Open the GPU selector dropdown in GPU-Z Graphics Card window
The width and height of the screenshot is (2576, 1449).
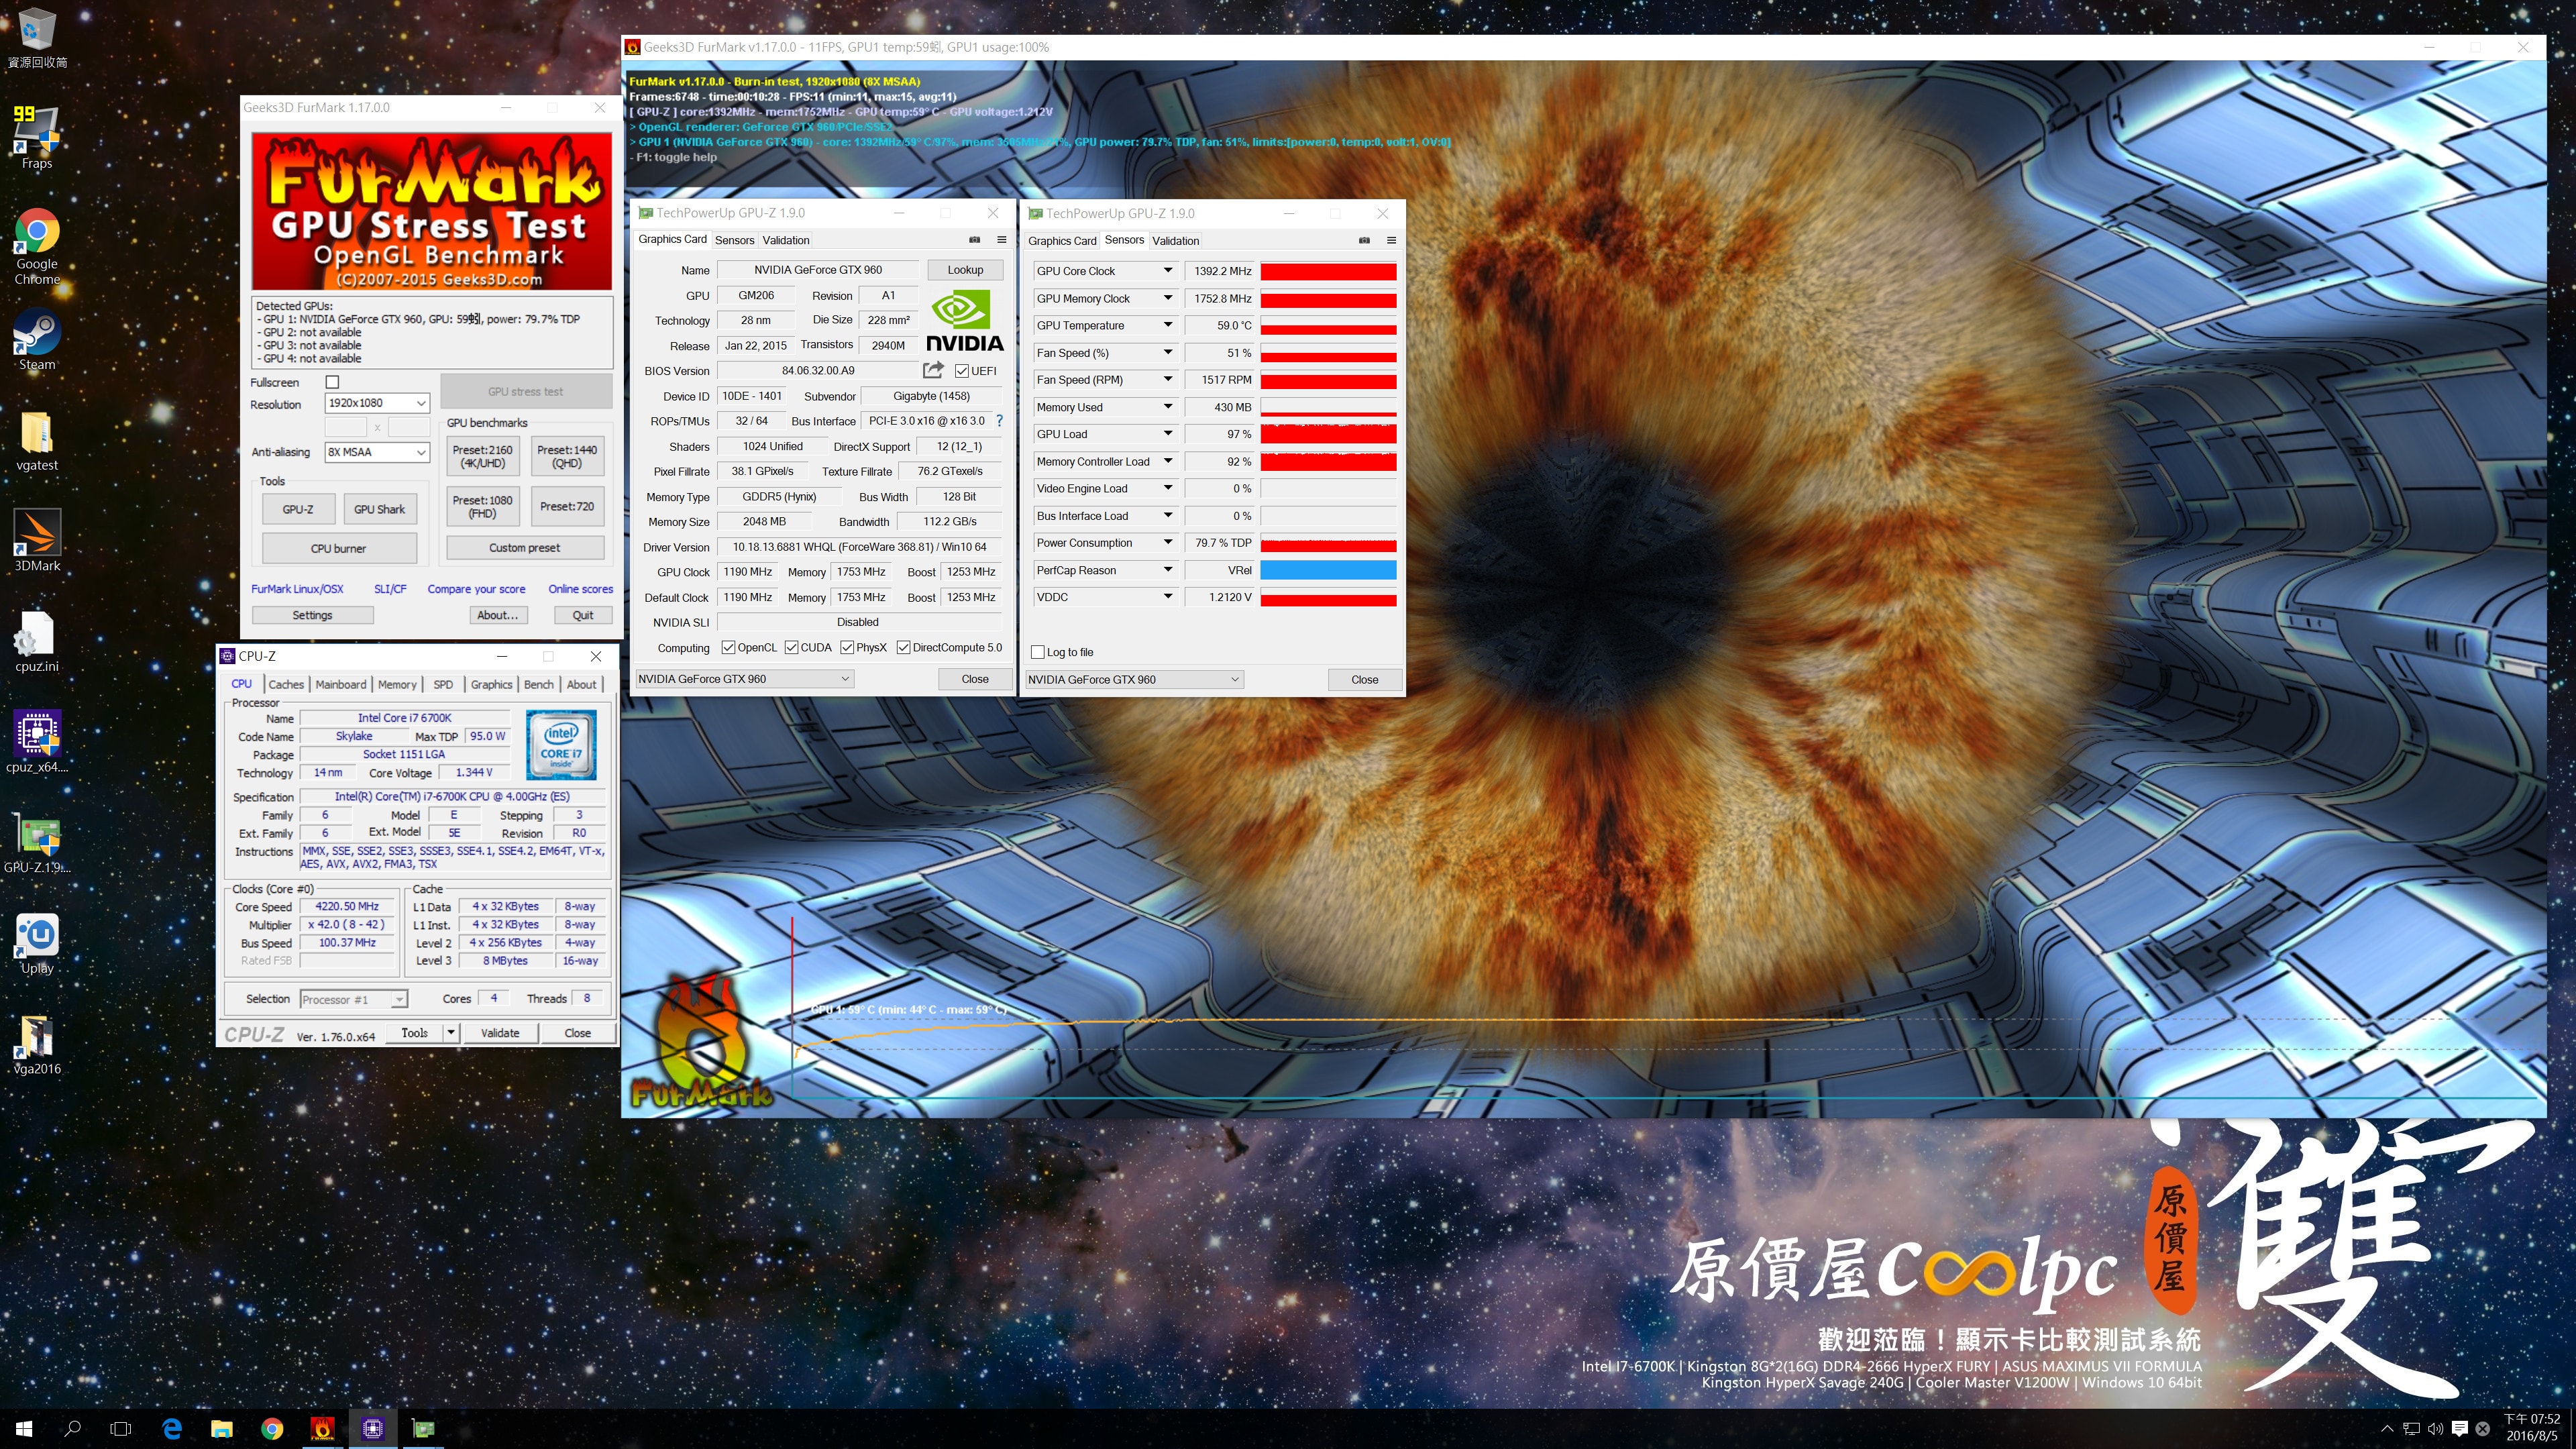[745, 679]
